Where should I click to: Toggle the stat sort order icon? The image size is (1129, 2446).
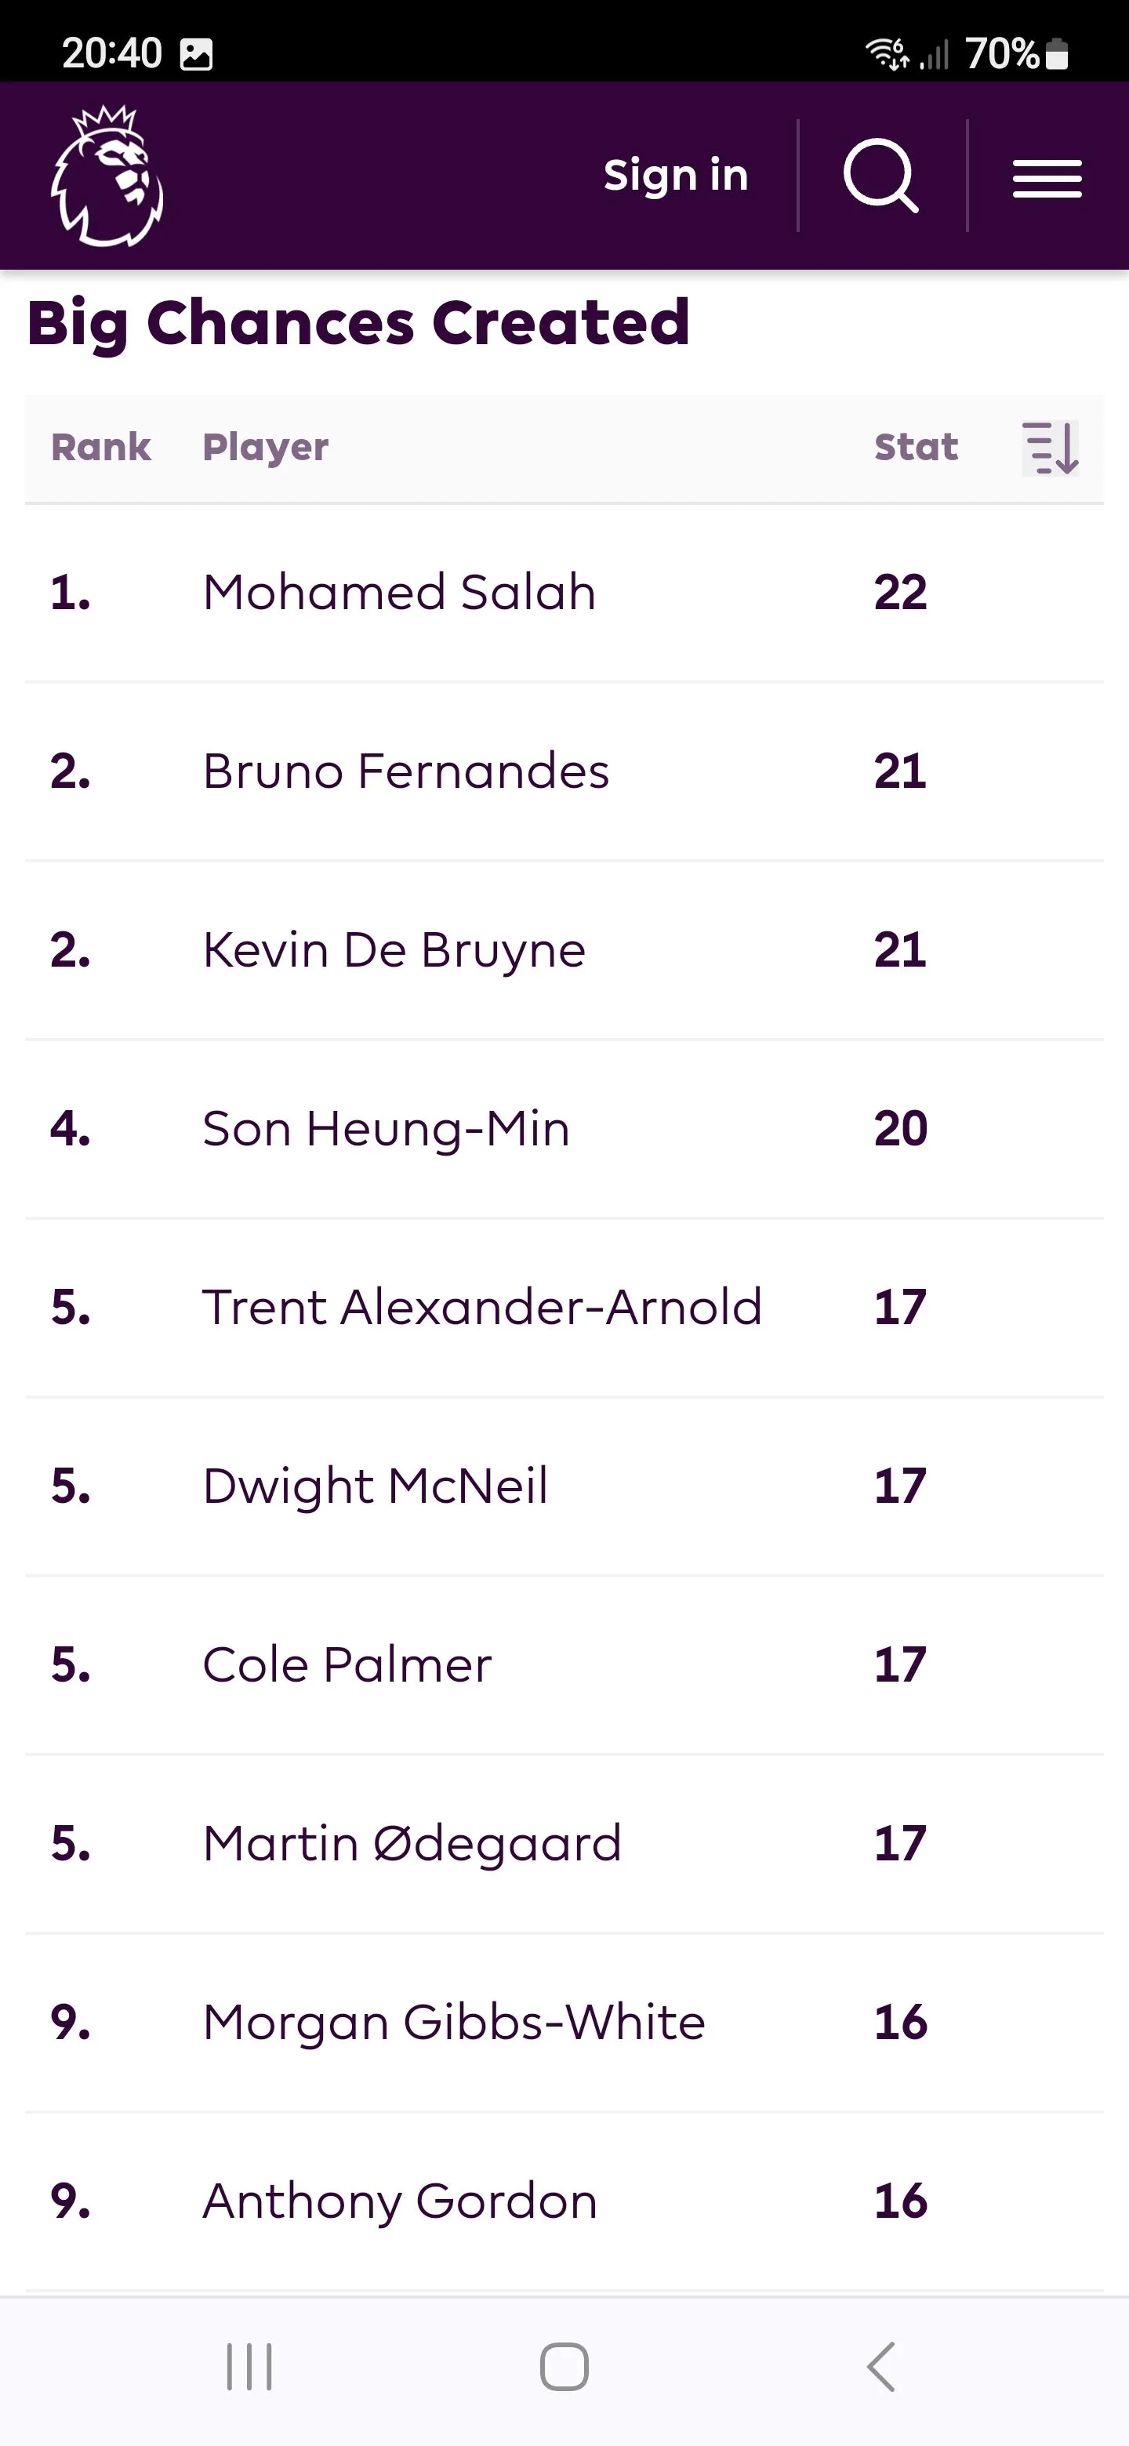[1050, 448]
